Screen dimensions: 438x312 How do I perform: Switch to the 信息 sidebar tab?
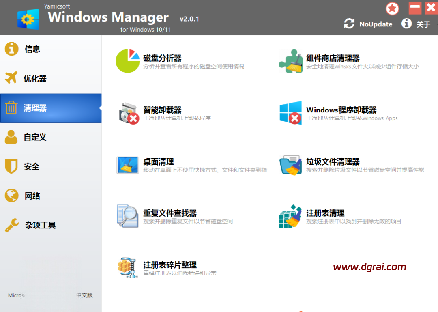32,49
